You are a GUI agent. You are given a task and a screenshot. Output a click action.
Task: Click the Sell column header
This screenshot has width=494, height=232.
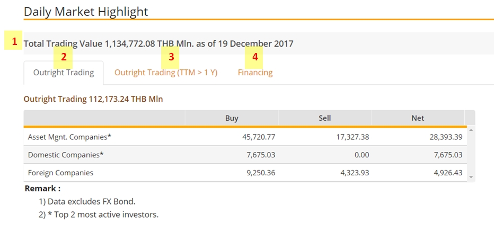pyautogui.click(x=324, y=118)
